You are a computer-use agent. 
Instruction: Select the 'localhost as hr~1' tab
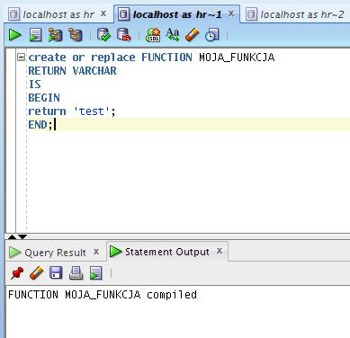click(177, 14)
